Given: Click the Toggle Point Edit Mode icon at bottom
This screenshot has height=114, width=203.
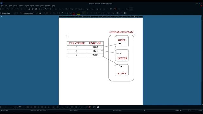Looking at the screenshot, I should tap(94, 107).
